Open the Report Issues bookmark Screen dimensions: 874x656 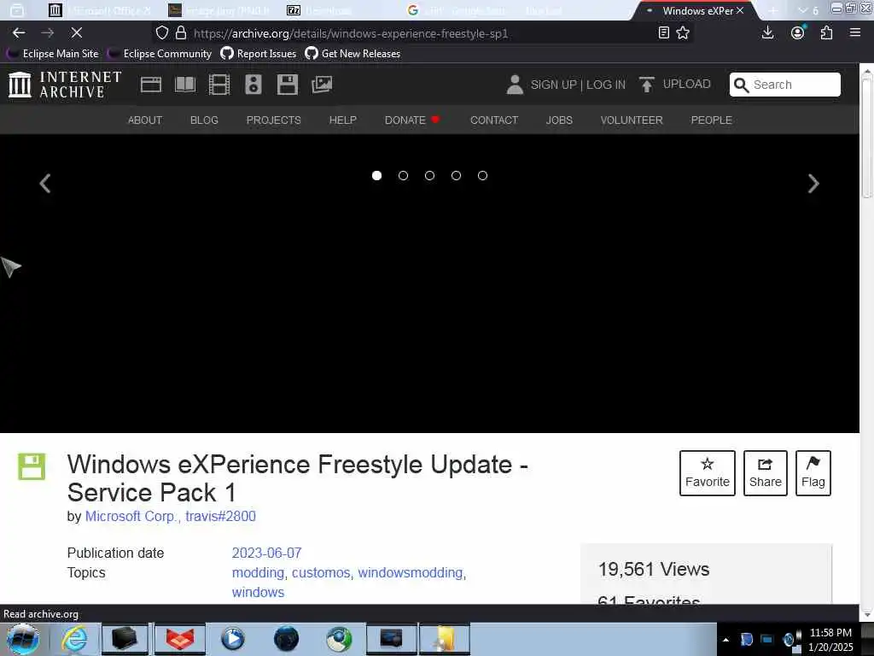tap(259, 54)
